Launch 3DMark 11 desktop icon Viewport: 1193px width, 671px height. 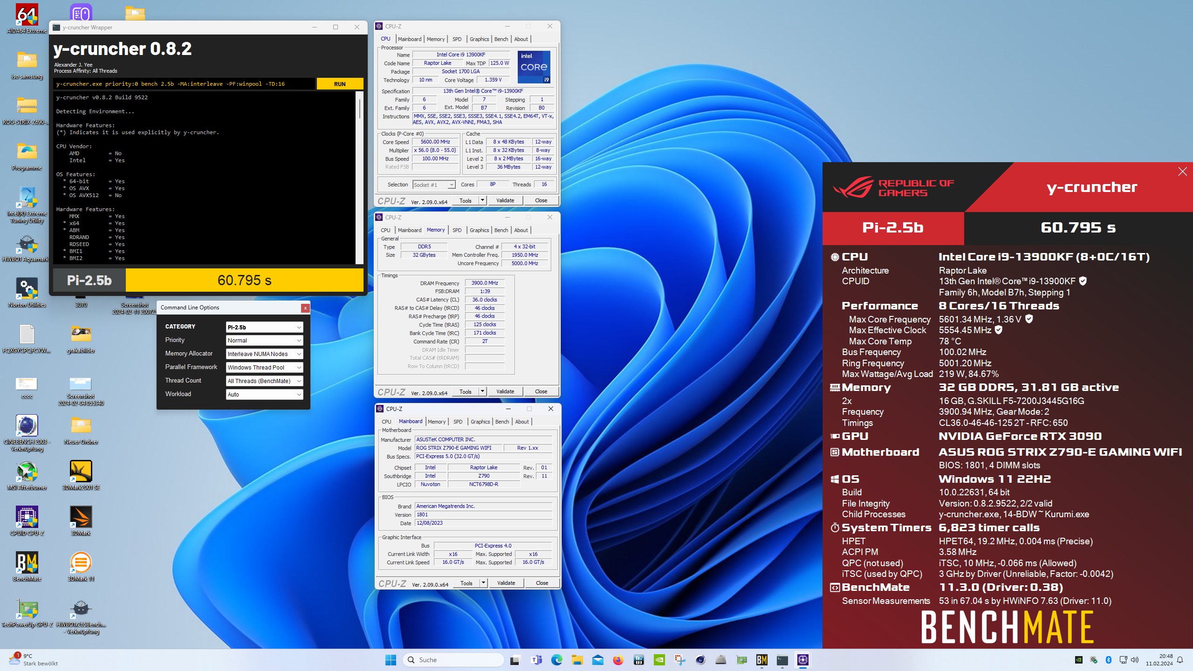pos(81,566)
